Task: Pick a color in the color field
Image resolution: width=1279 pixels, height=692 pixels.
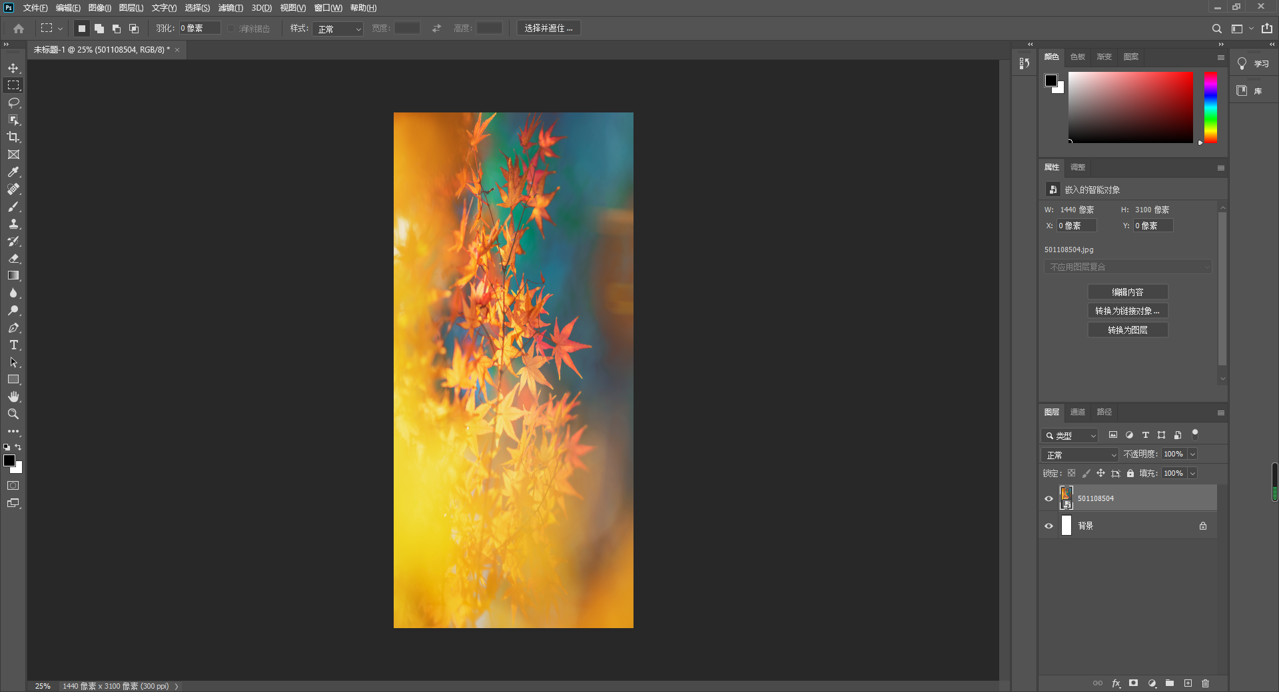Action: click(x=1130, y=107)
